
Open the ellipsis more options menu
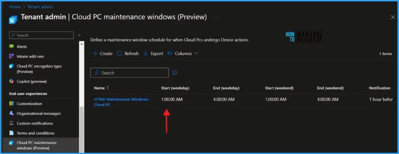pos(217,17)
